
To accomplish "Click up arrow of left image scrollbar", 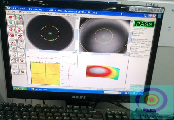I will (x=77, y=18).
